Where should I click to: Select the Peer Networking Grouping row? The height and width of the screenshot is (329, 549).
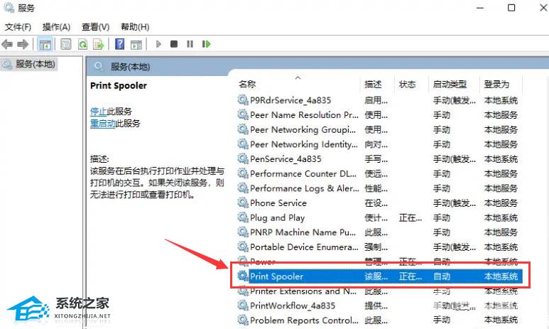tap(379, 129)
